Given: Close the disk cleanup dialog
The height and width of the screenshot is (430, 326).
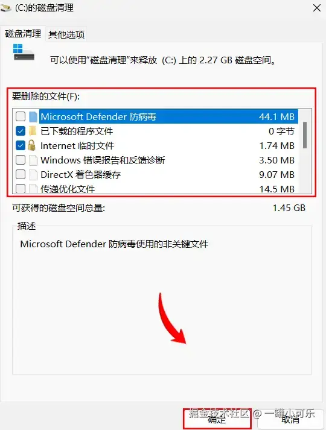Looking at the screenshot, I should (x=317, y=8).
